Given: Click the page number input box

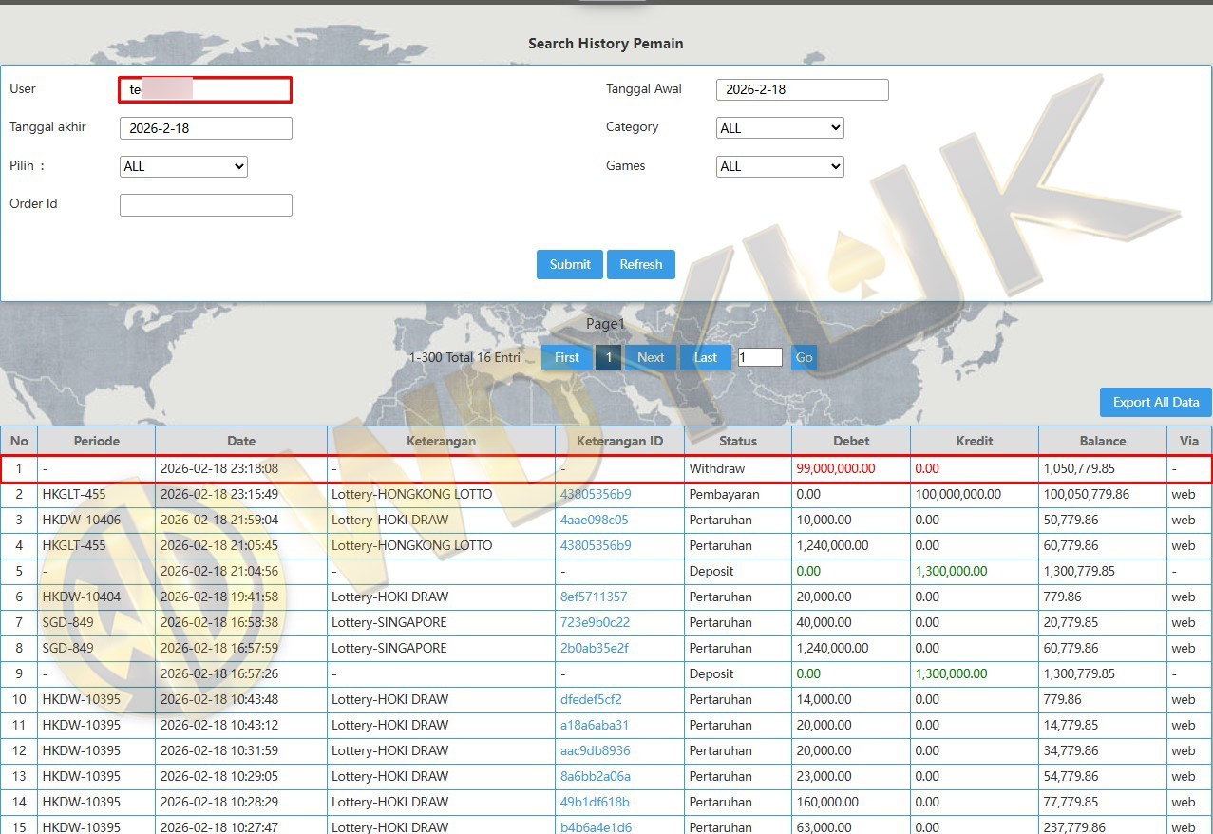Looking at the screenshot, I should tap(760, 357).
